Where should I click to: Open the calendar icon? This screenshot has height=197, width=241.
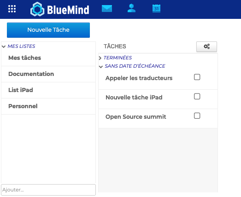[156, 8]
